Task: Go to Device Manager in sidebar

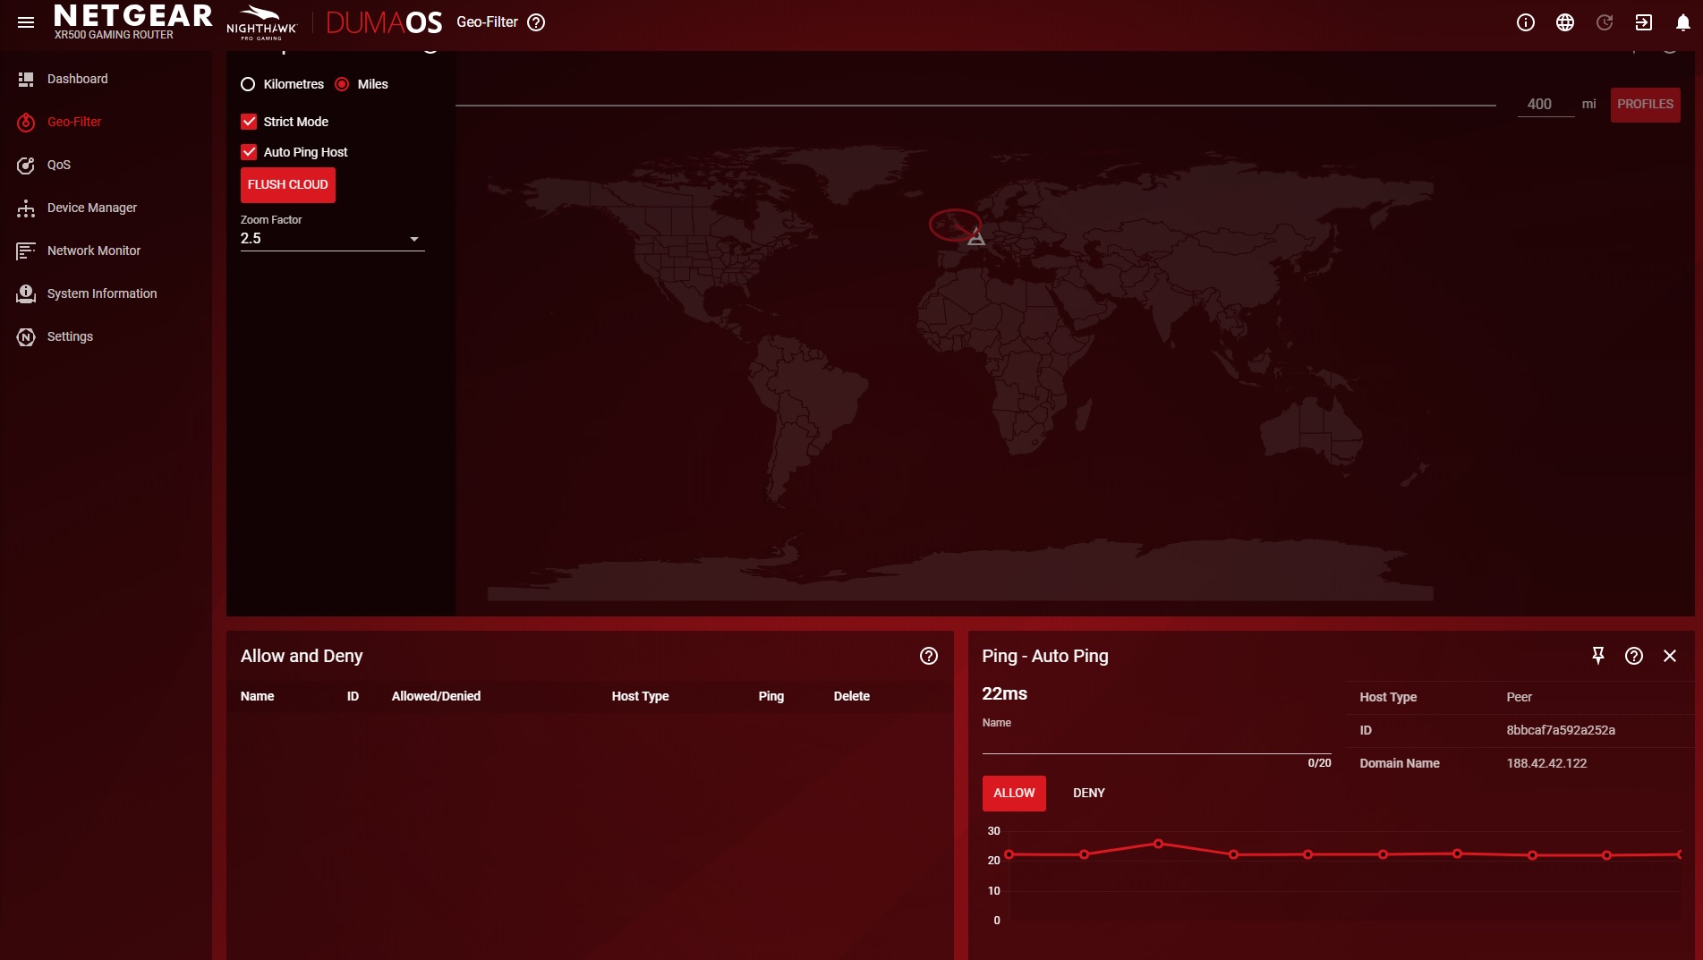Action: (x=91, y=208)
